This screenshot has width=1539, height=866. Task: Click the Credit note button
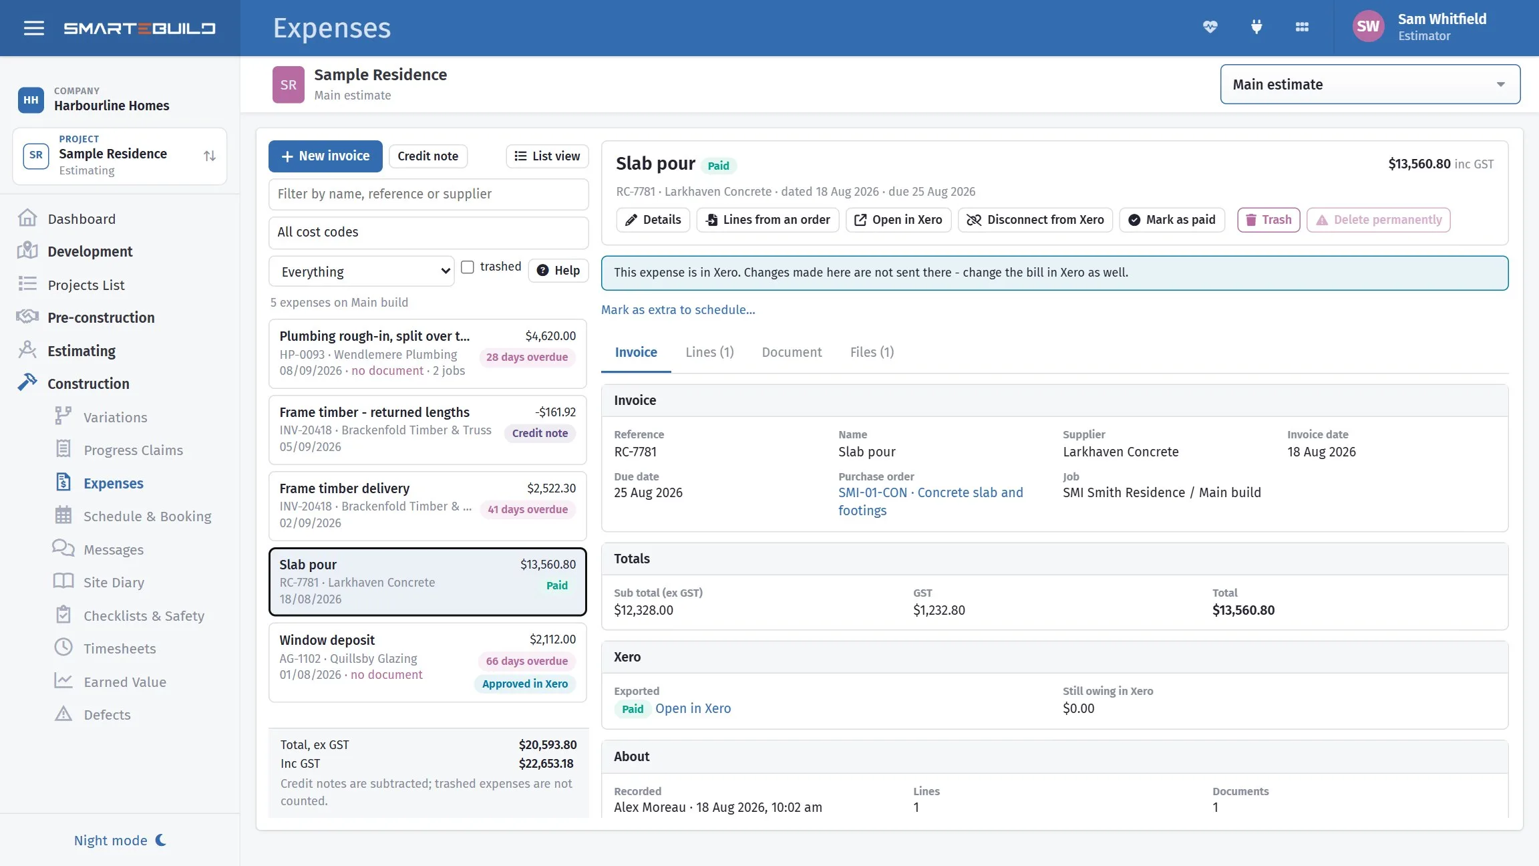coord(427,156)
